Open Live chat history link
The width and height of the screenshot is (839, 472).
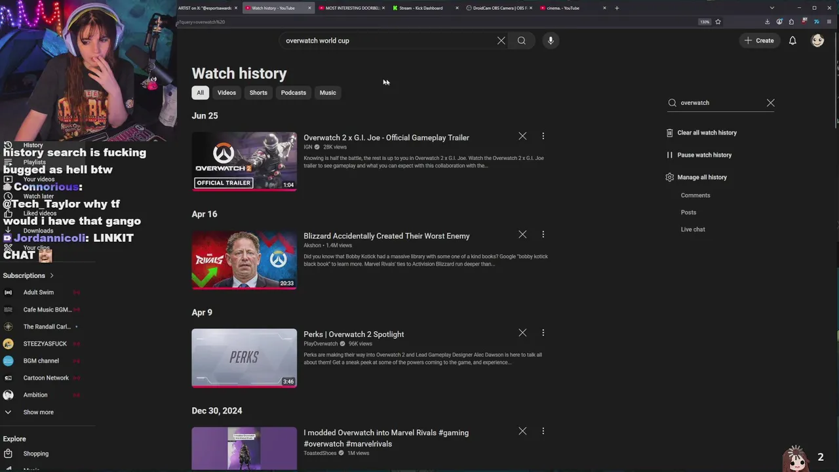(x=693, y=229)
